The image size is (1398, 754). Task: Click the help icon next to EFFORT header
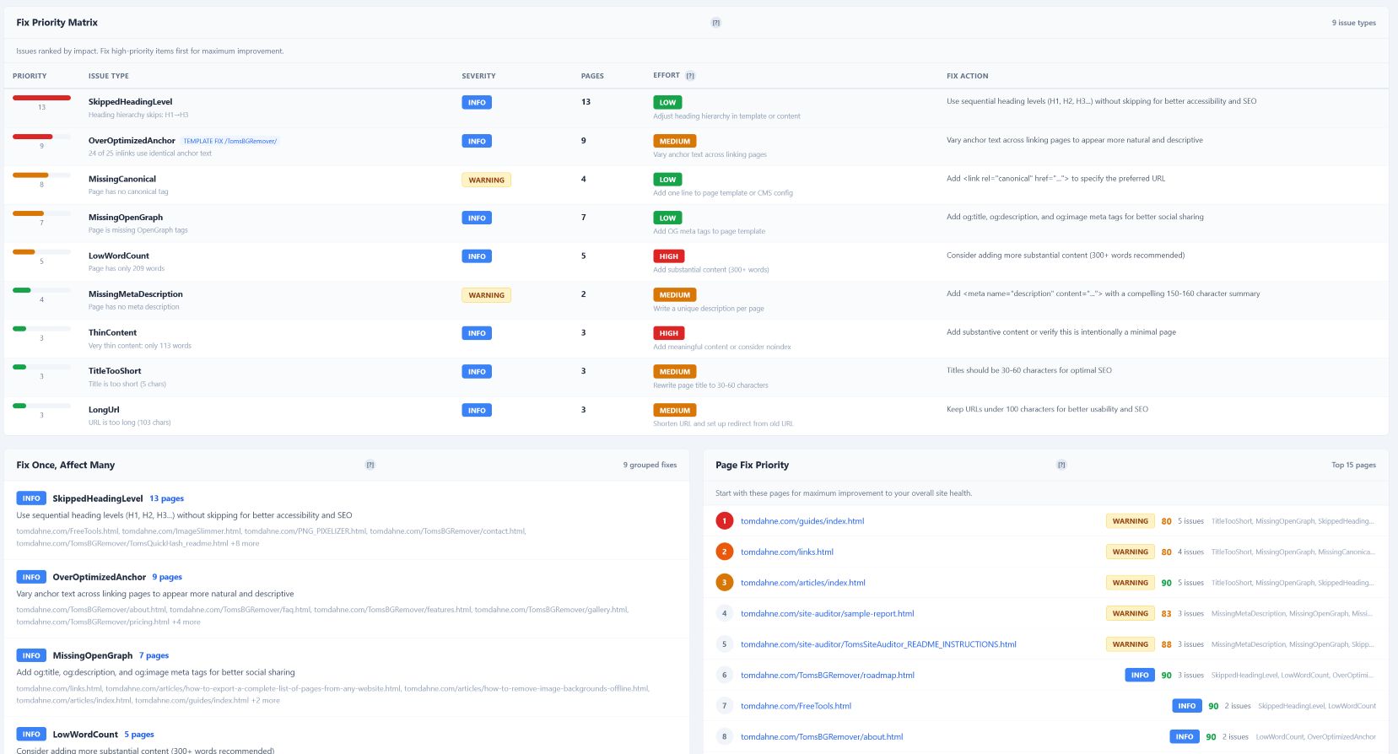pos(690,76)
